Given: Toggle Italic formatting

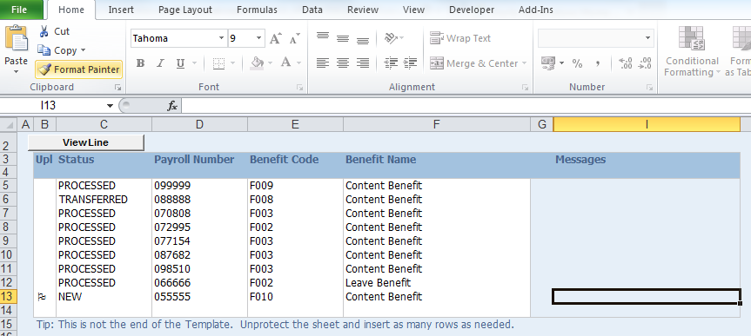Looking at the screenshot, I should click(160, 63).
